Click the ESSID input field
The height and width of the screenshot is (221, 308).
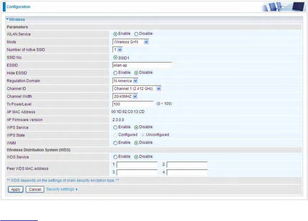coord(142,65)
